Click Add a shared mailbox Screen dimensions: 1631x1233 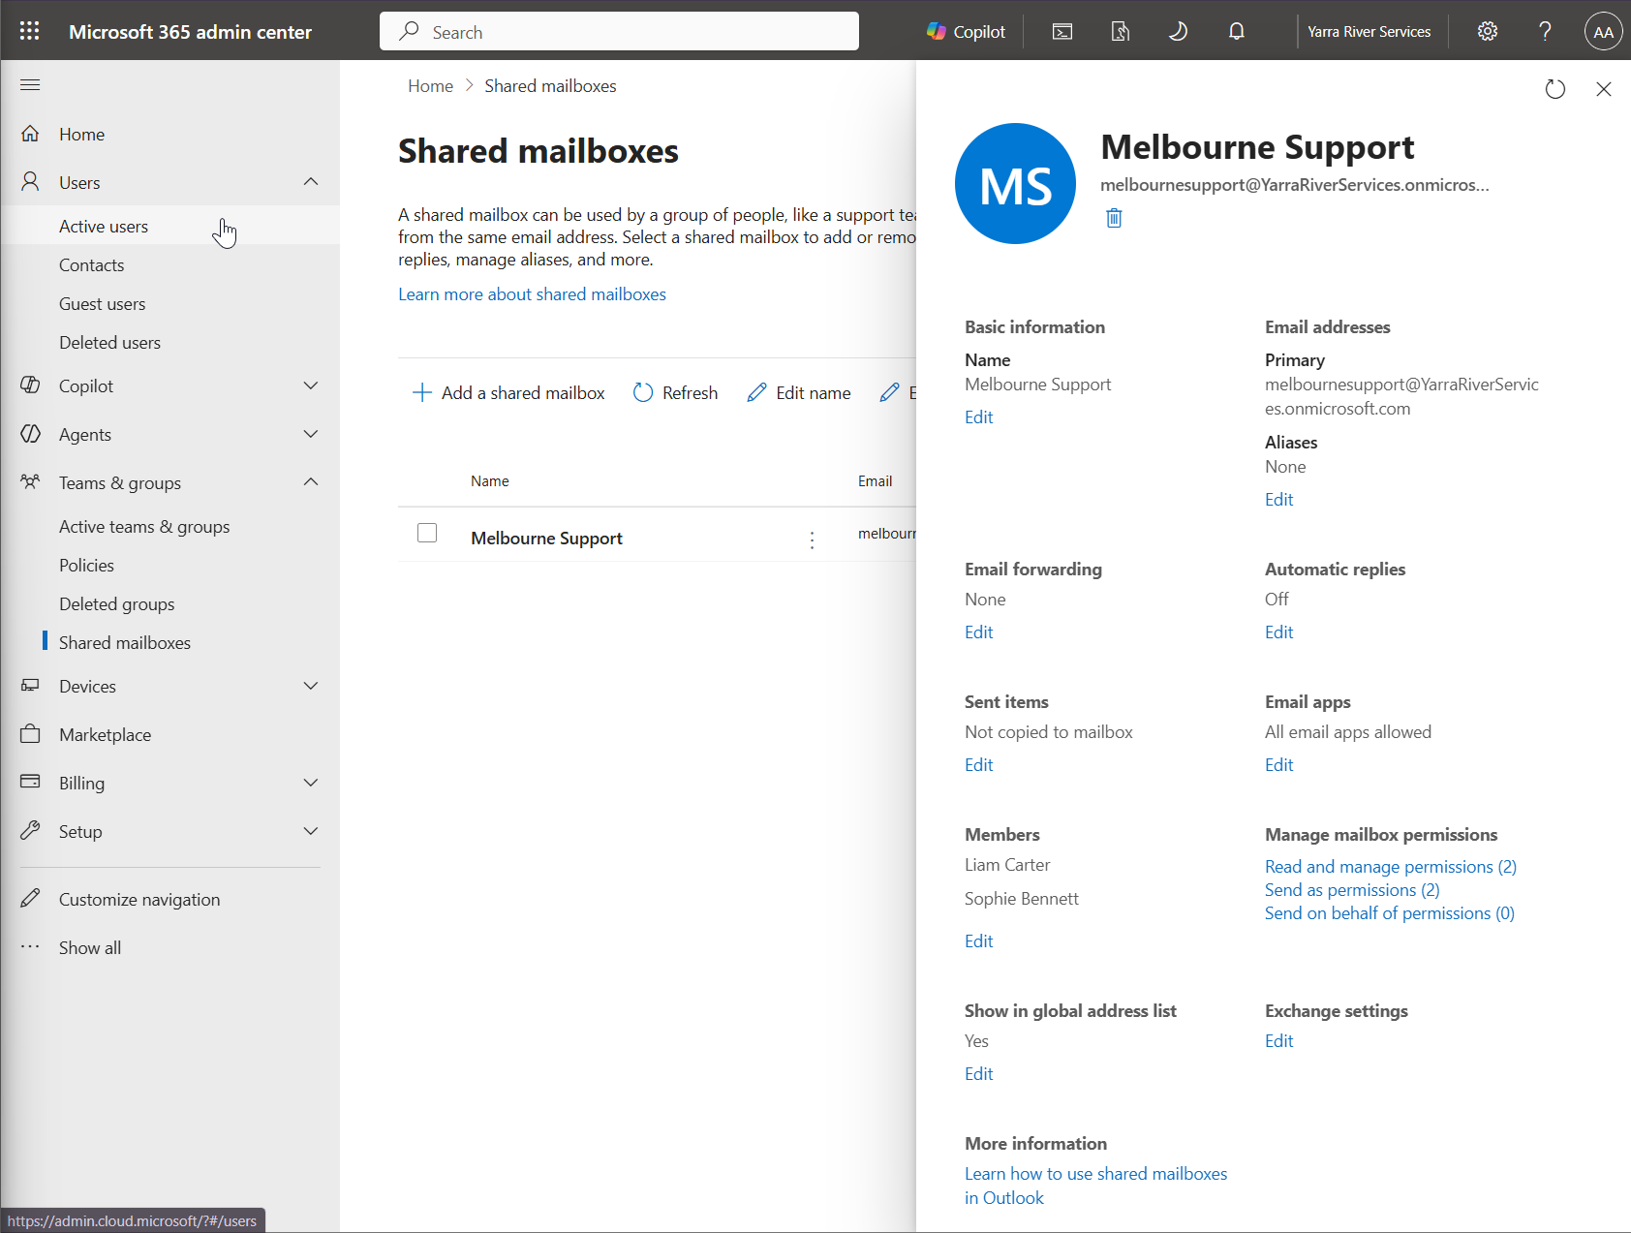(508, 392)
